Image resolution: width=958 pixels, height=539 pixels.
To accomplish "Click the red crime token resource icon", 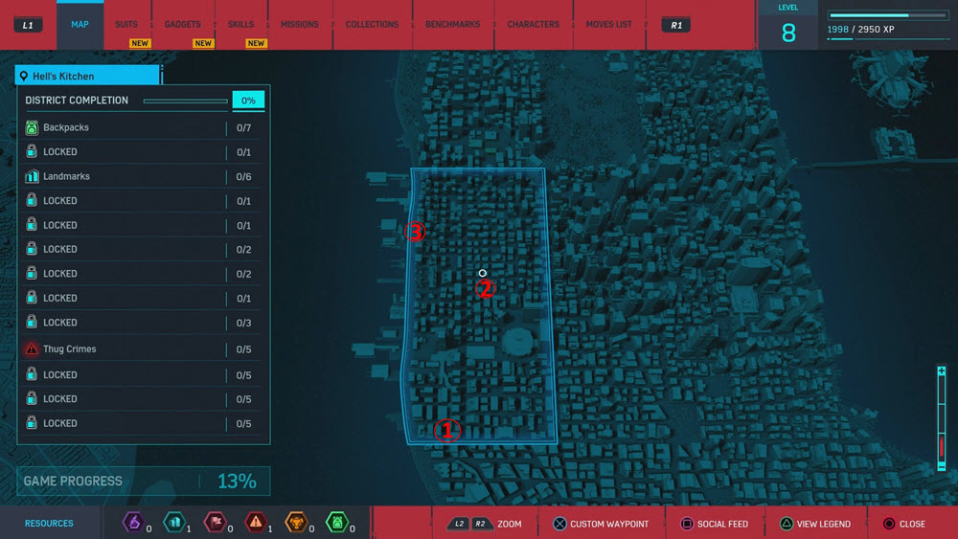I will 256,522.
